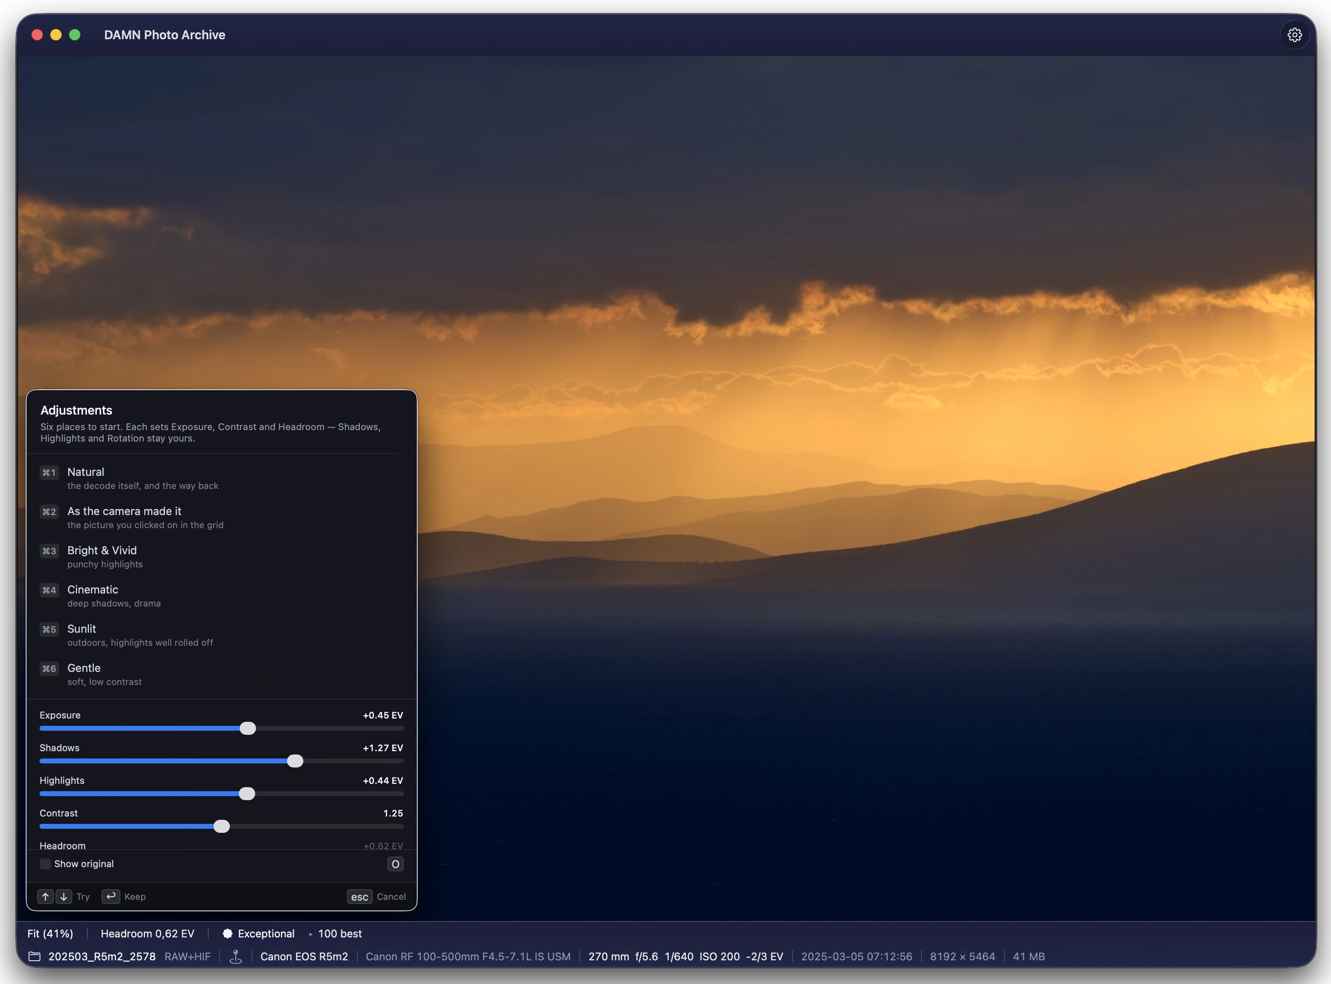The image size is (1331, 984).
Task: Click Headroom 0,62 EV in status bar
Action: pyautogui.click(x=147, y=934)
